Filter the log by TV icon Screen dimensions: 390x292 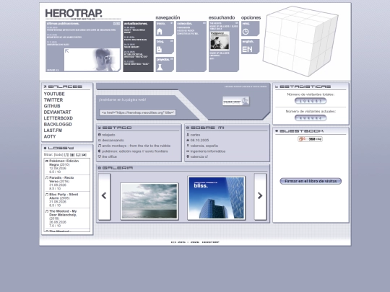click(78, 155)
